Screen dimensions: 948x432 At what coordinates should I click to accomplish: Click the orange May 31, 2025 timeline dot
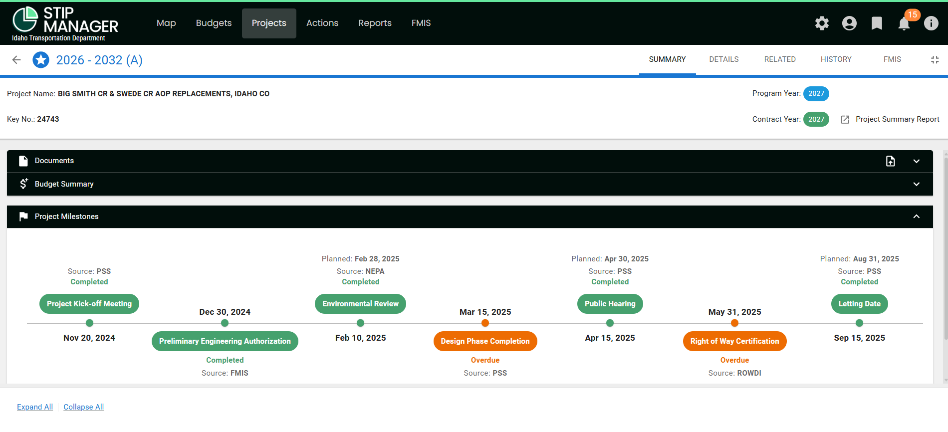(x=734, y=323)
